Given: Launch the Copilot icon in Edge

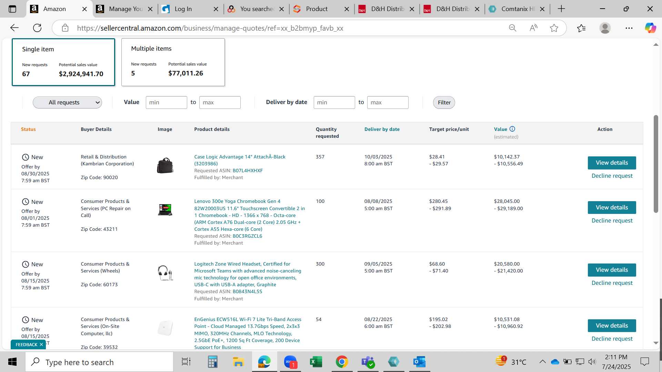Looking at the screenshot, I should coord(650,28).
